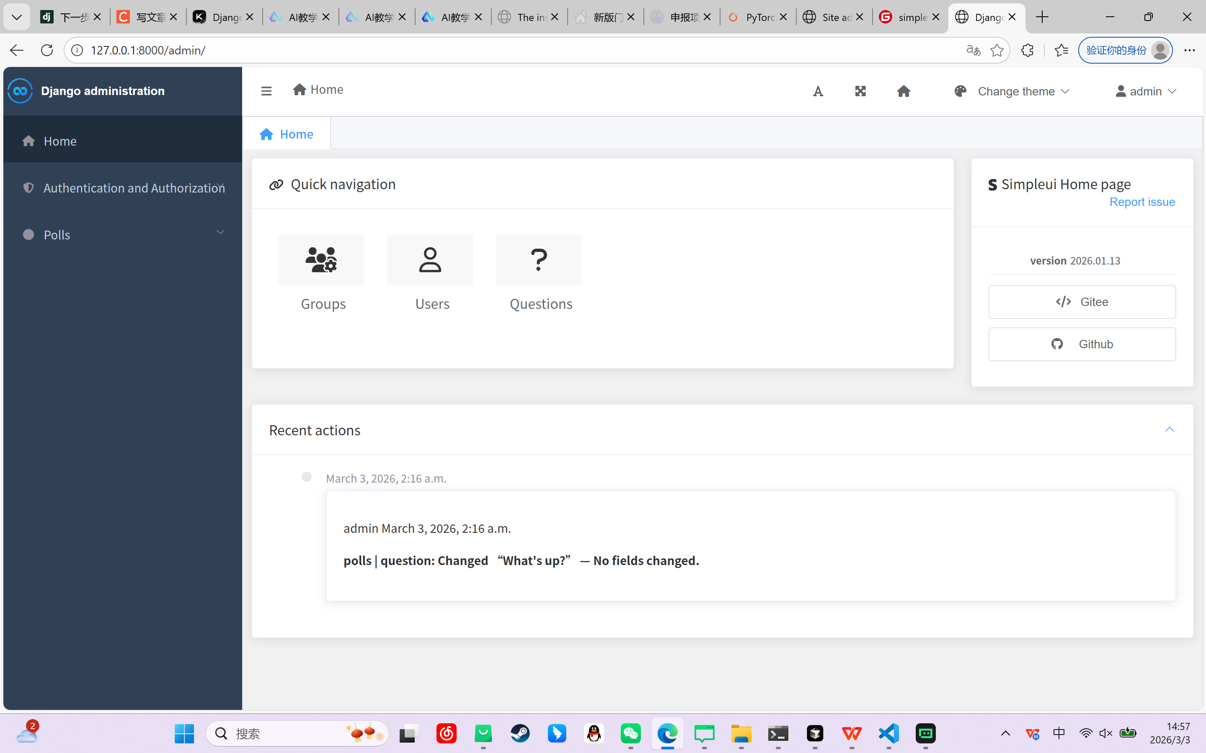Click the Report issue link
The height and width of the screenshot is (753, 1206).
1142,202
